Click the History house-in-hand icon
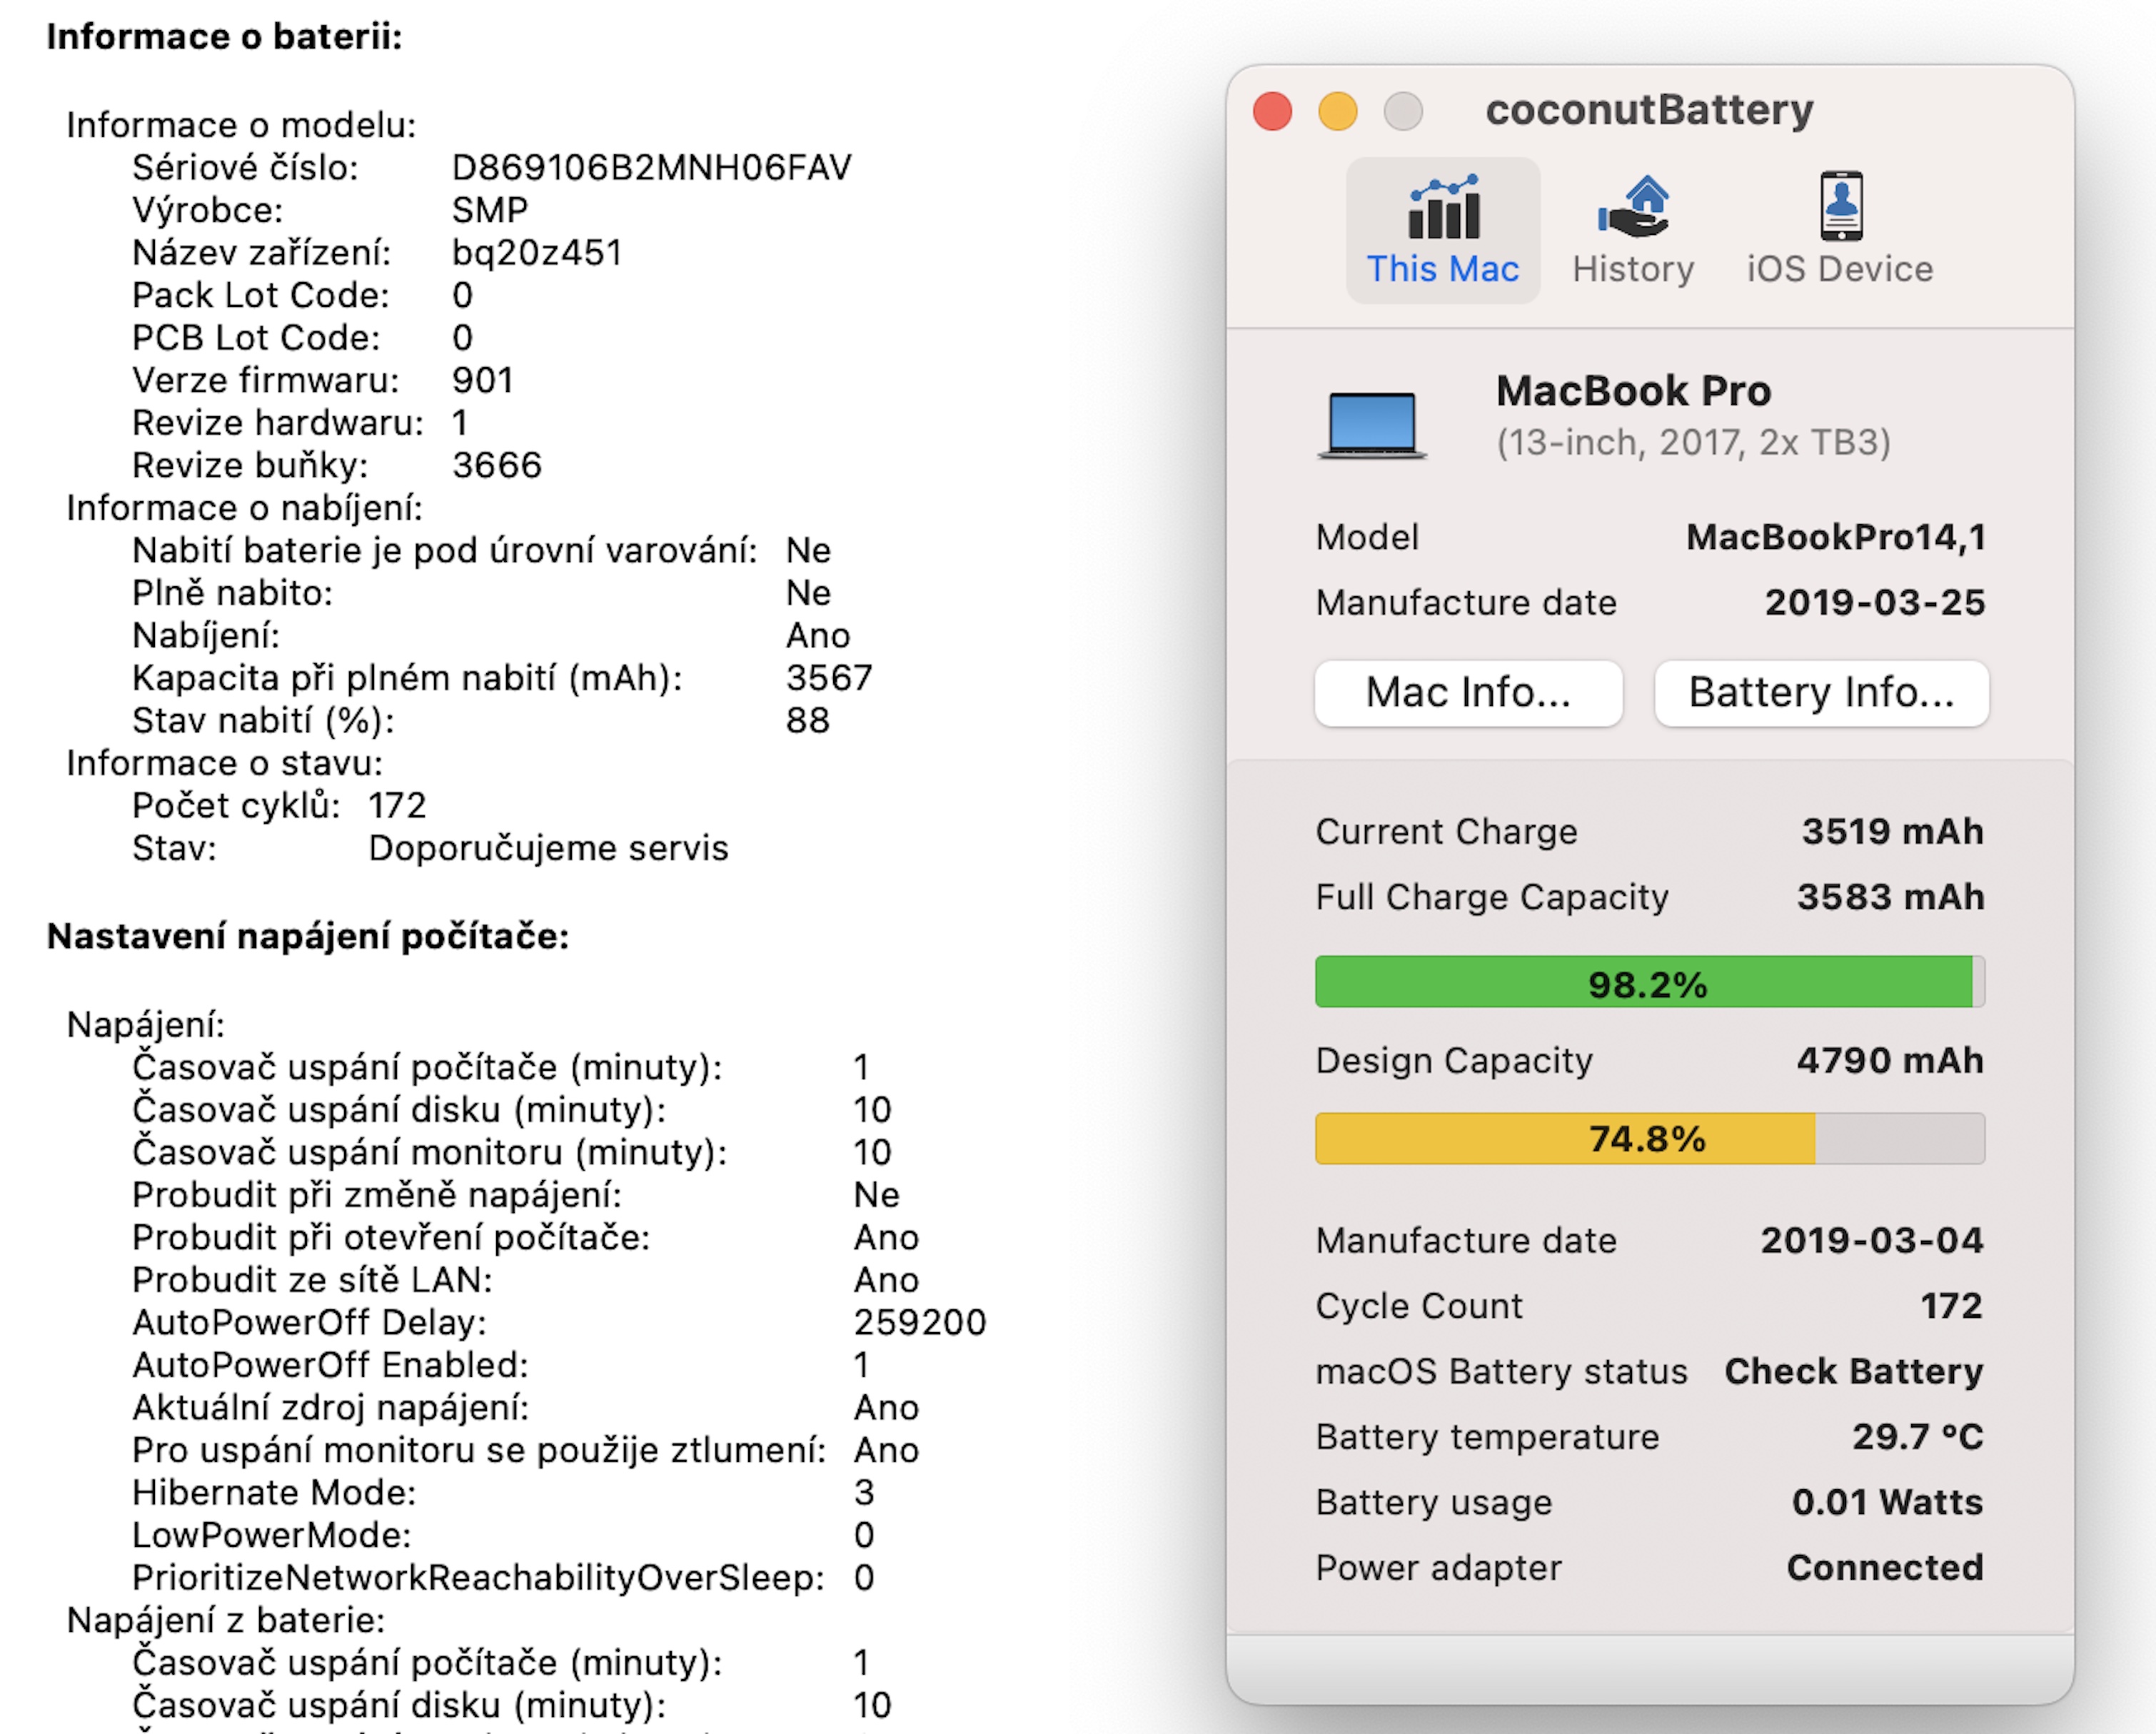The height and width of the screenshot is (1734, 2156). (1633, 207)
